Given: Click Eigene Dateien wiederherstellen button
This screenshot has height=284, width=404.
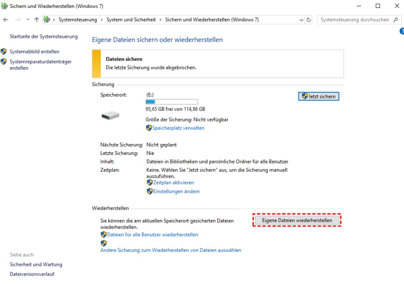Looking at the screenshot, I should [x=297, y=220].
